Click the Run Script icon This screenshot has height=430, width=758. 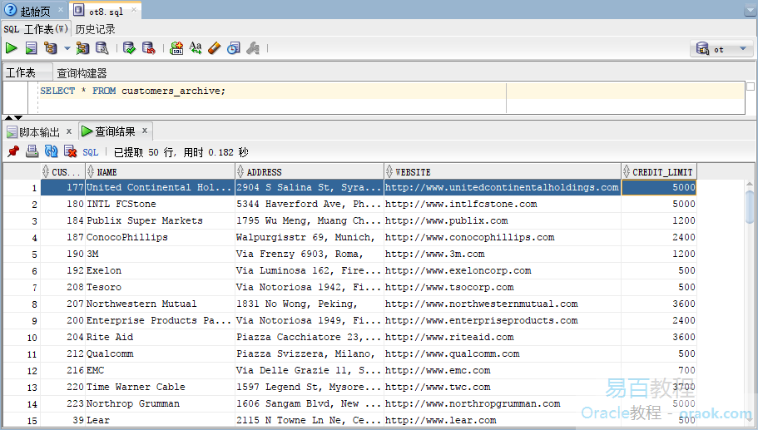click(x=31, y=48)
